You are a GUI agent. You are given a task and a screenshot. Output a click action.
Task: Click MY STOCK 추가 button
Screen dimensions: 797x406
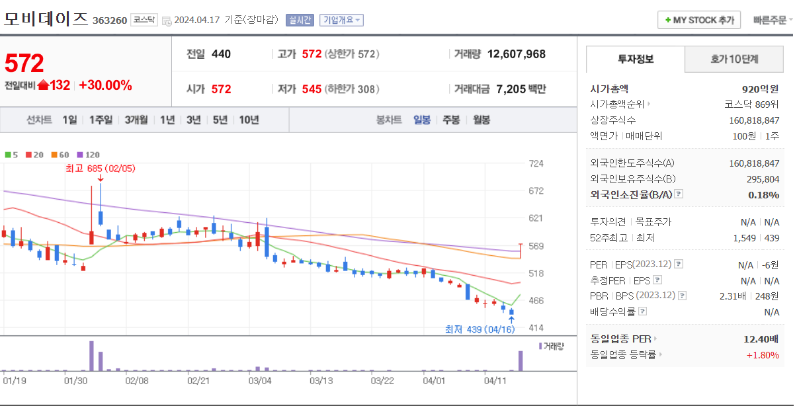click(699, 20)
